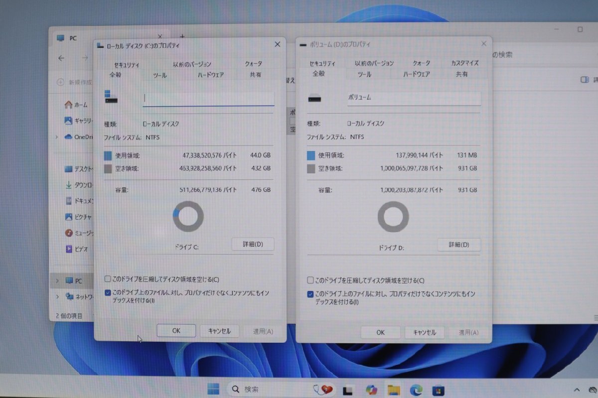
Task: Open Task View on the taskbar
Action: pos(347,390)
